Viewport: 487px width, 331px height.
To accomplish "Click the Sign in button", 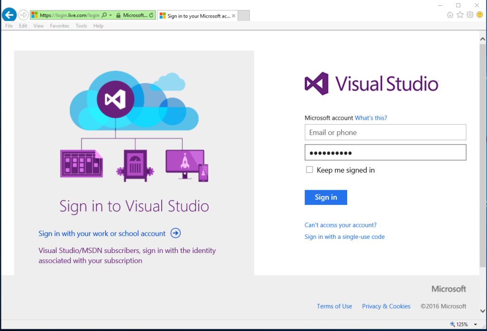I will [x=325, y=197].
